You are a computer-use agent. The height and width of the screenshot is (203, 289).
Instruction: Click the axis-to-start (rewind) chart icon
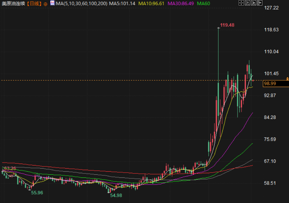[x=247, y=3]
